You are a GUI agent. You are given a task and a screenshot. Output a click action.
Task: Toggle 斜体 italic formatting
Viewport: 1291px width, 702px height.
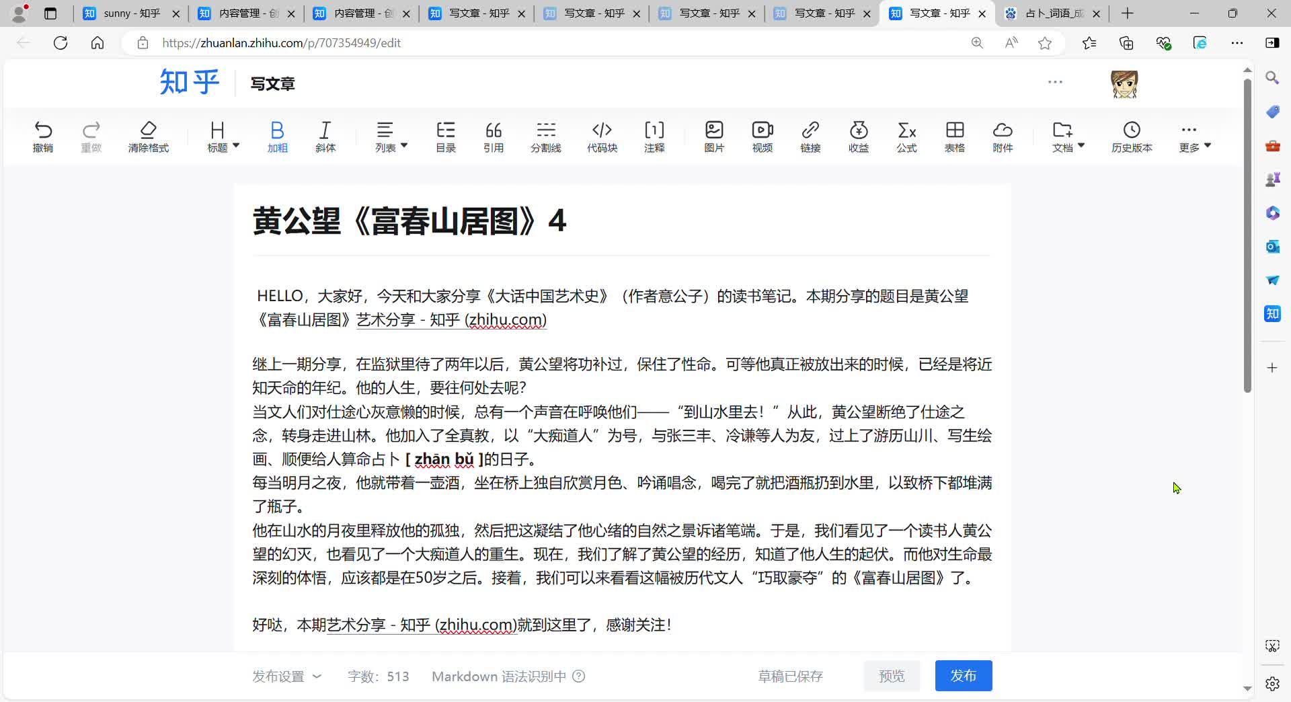point(325,136)
